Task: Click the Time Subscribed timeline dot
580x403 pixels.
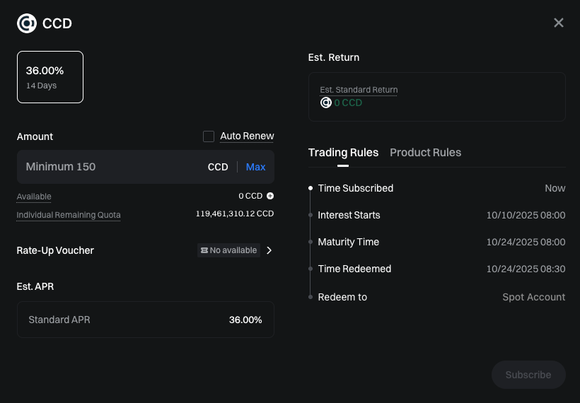Action: (311, 188)
